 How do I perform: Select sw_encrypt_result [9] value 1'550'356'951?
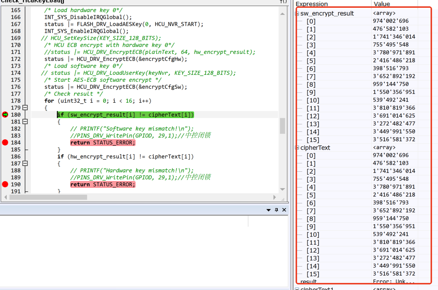(x=394, y=92)
